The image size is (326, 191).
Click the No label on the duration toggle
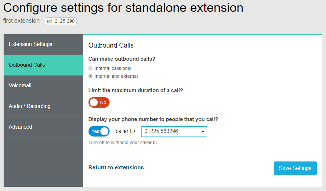(103, 102)
